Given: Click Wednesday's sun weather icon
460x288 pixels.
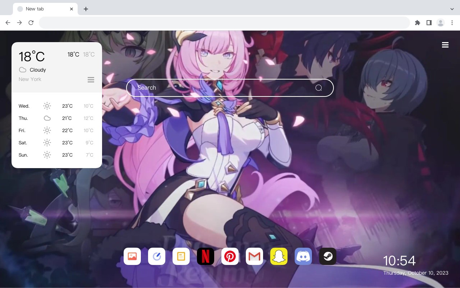Looking at the screenshot, I should click(x=47, y=106).
